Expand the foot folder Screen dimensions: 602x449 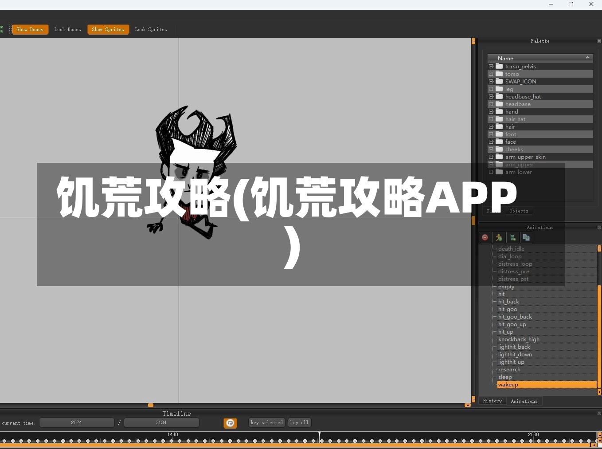click(x=491, y=134)
